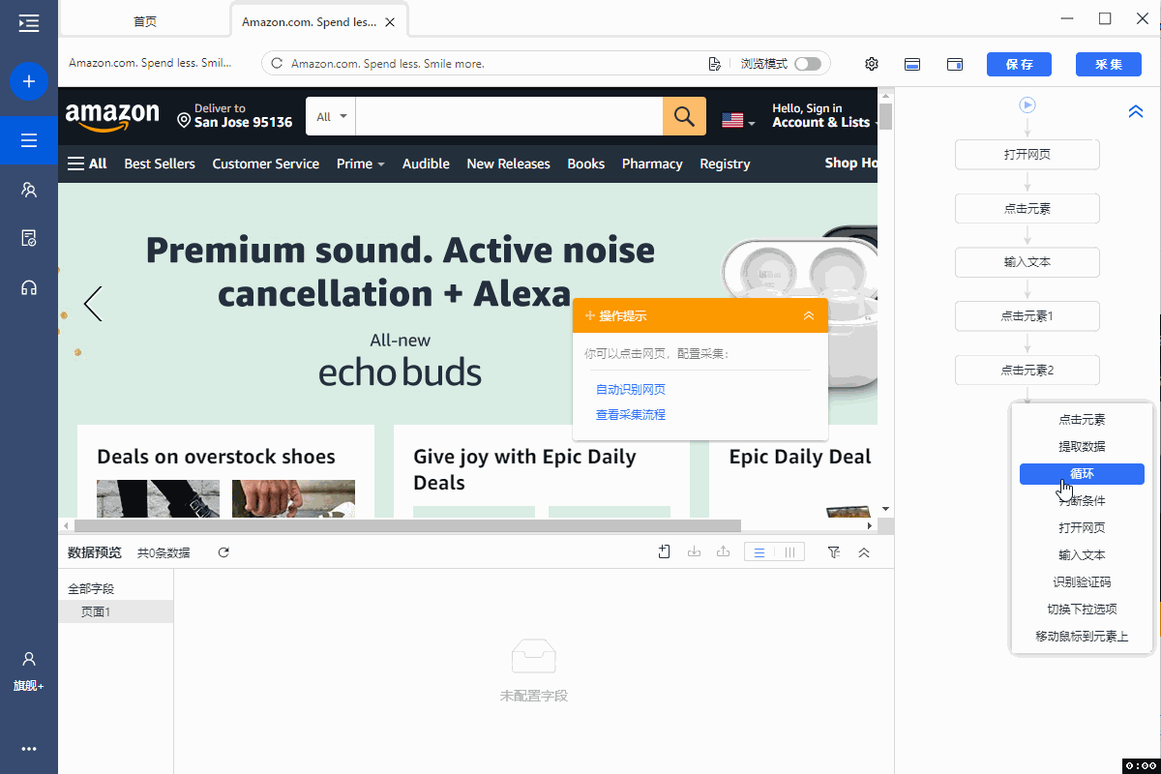Open Amazon All hamburger menu
This screenshot has width=1161, height=774.
(87, 164)
